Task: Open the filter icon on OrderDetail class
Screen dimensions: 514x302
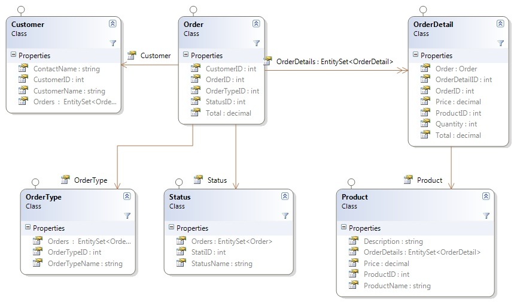Action: [x=501, y=43]
